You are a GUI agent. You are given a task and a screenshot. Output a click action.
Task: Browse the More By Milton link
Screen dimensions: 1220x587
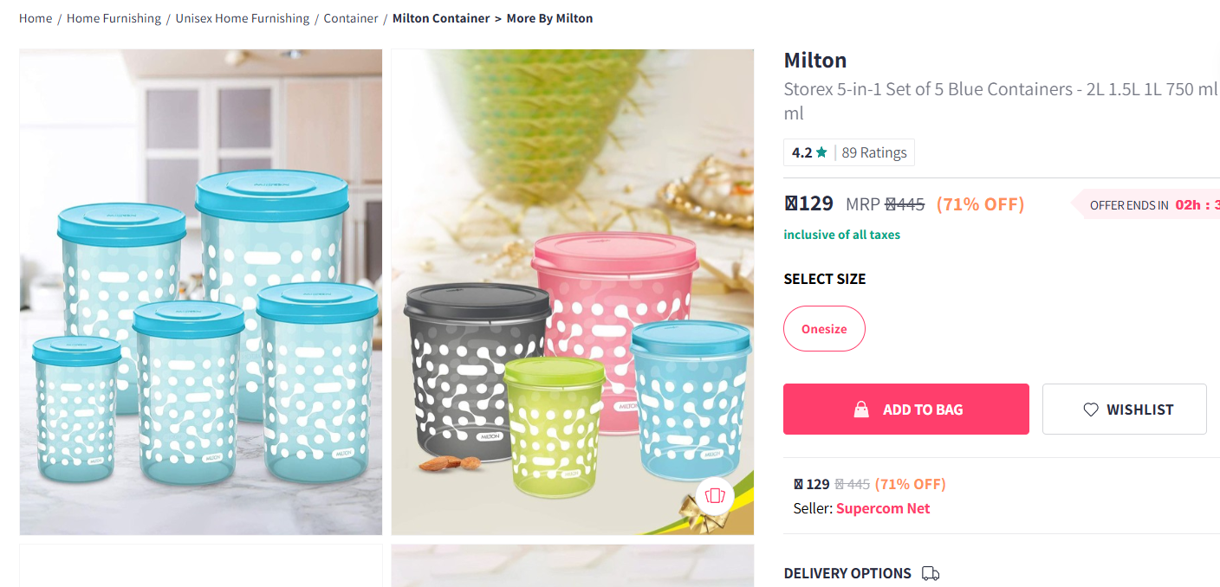pyautogui.click(x=549, y=18)
